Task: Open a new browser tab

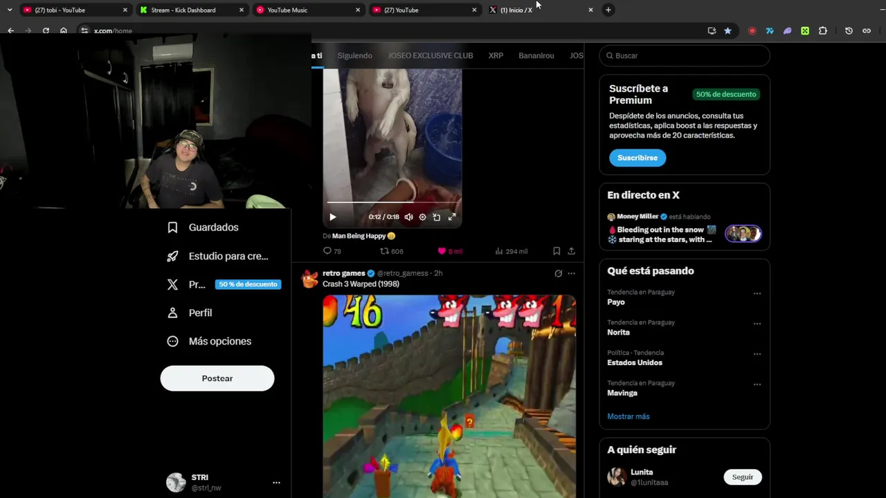Action: point(608,10)
